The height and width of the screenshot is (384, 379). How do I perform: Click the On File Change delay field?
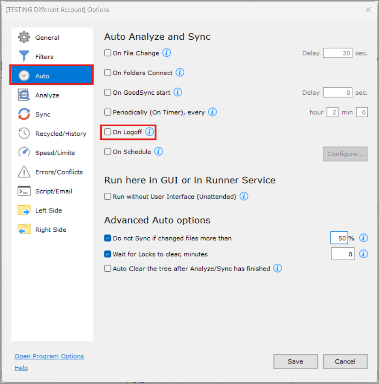(x=337, y=53)
